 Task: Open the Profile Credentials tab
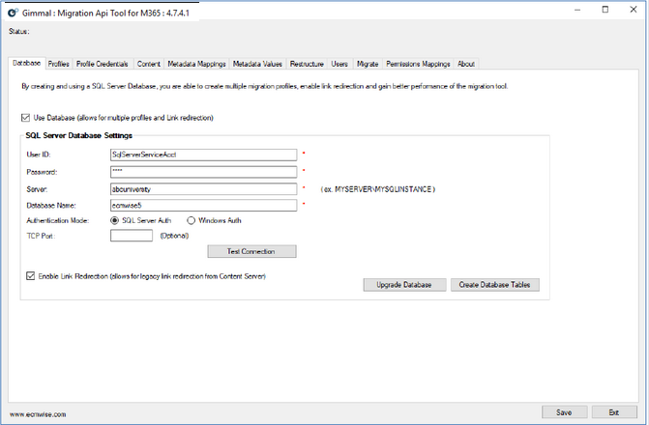(103, 64)
